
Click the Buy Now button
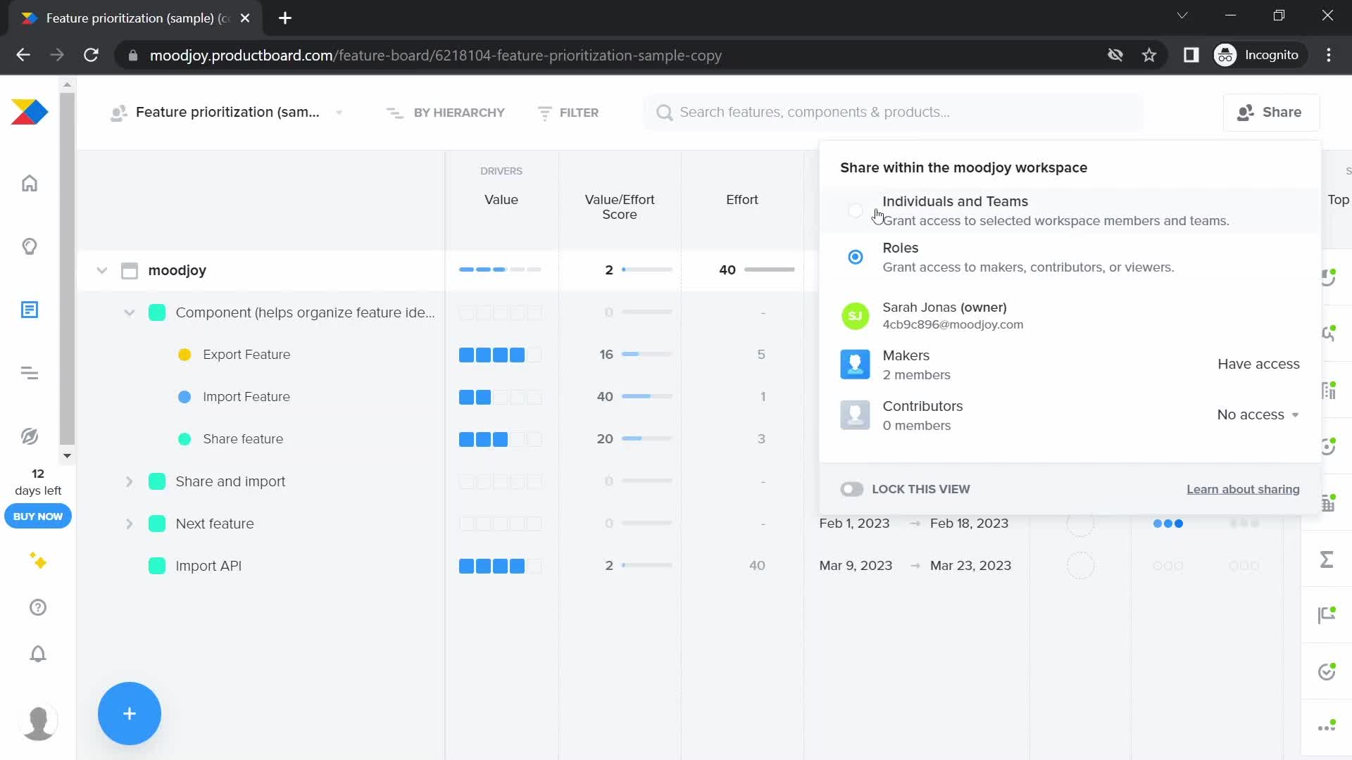38,516
